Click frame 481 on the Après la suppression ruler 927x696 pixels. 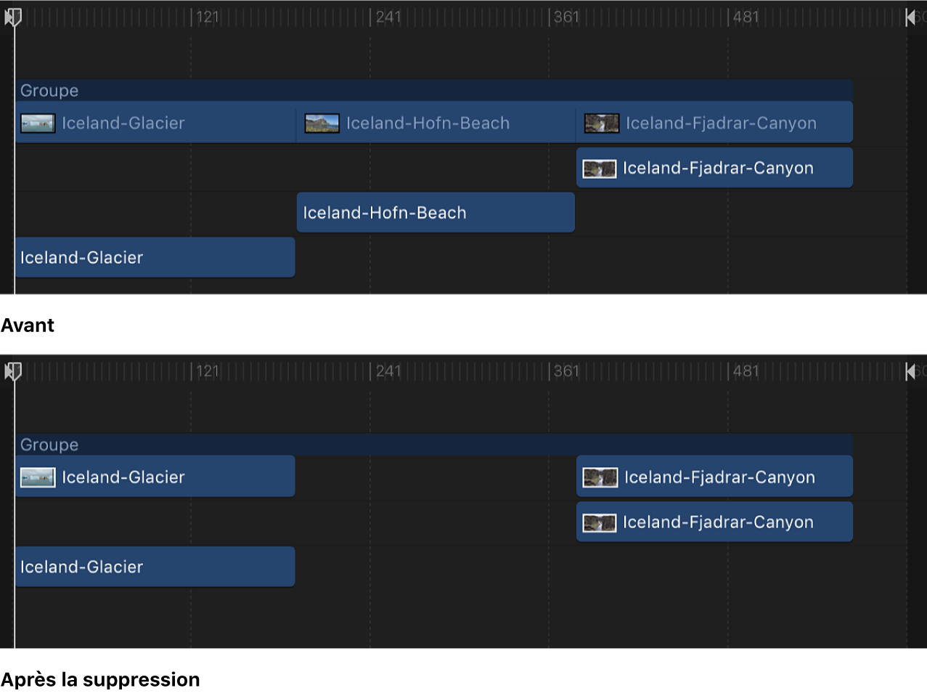click(x=729, y=371)
